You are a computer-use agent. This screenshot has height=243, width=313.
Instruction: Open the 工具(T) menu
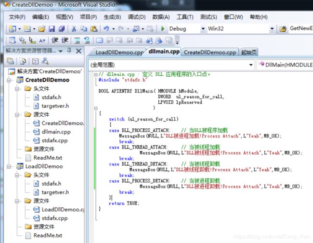185,17
